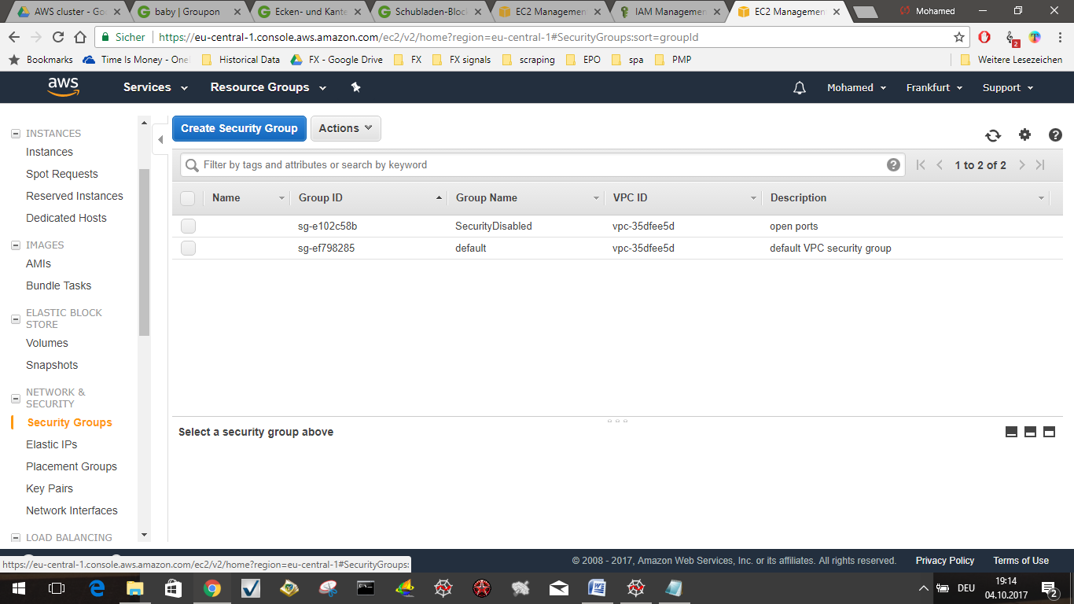This screenshot has width=1074, height=604.
Task: Switch to the AWS cluster browser tab
Action: click(x=70, y=12)
